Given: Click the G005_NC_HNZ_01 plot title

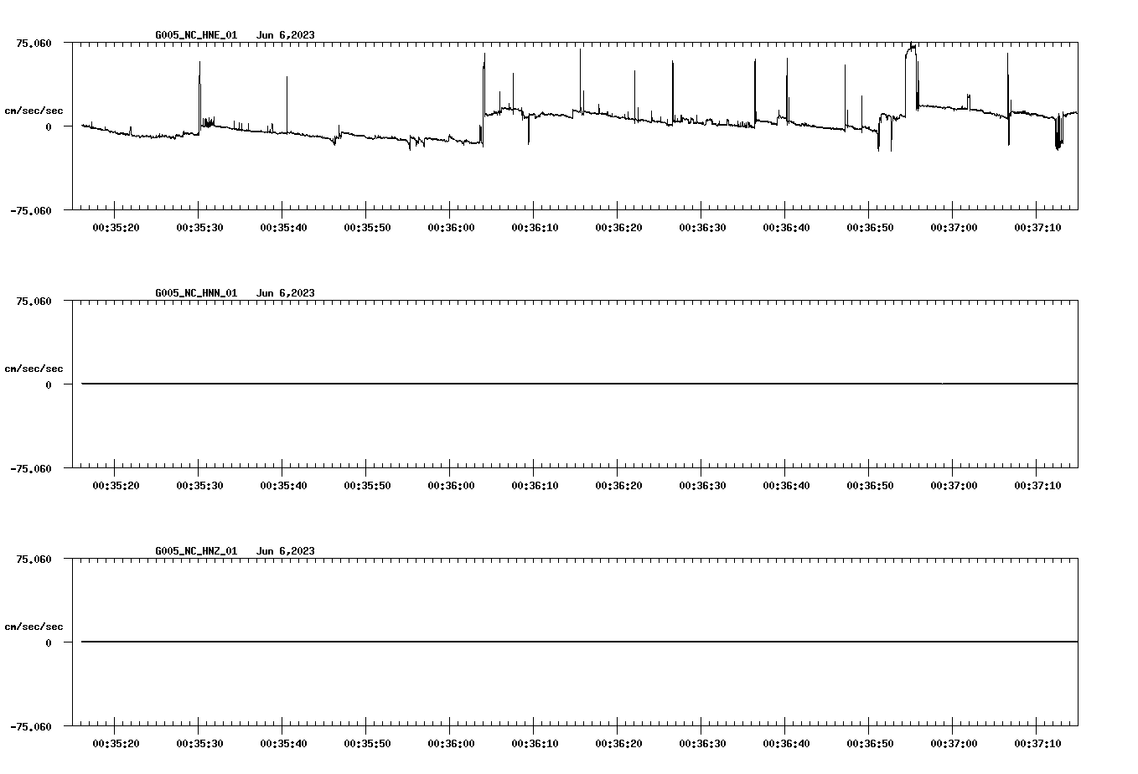Looking at the screenshot, I should (x=196, y=551).
